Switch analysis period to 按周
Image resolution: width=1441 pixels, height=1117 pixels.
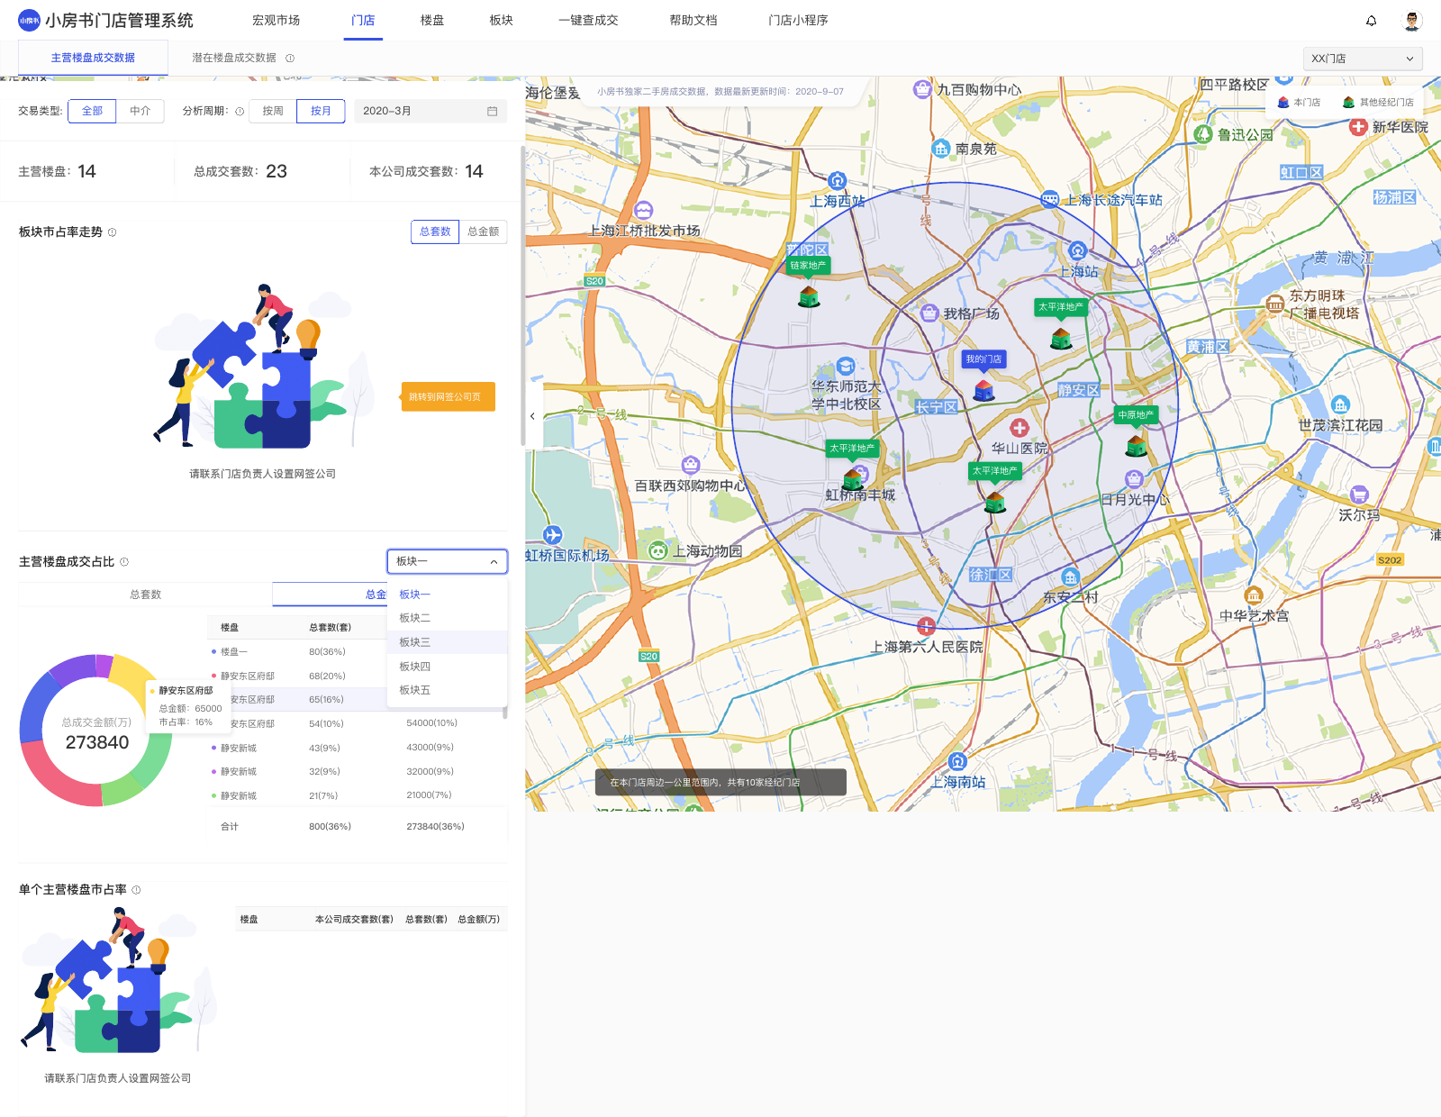pos(273,111)
